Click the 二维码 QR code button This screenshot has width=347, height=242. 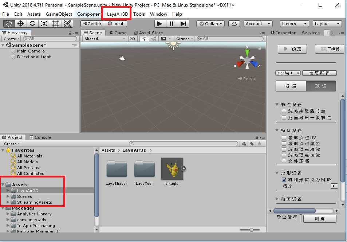[x=330, y=49]
